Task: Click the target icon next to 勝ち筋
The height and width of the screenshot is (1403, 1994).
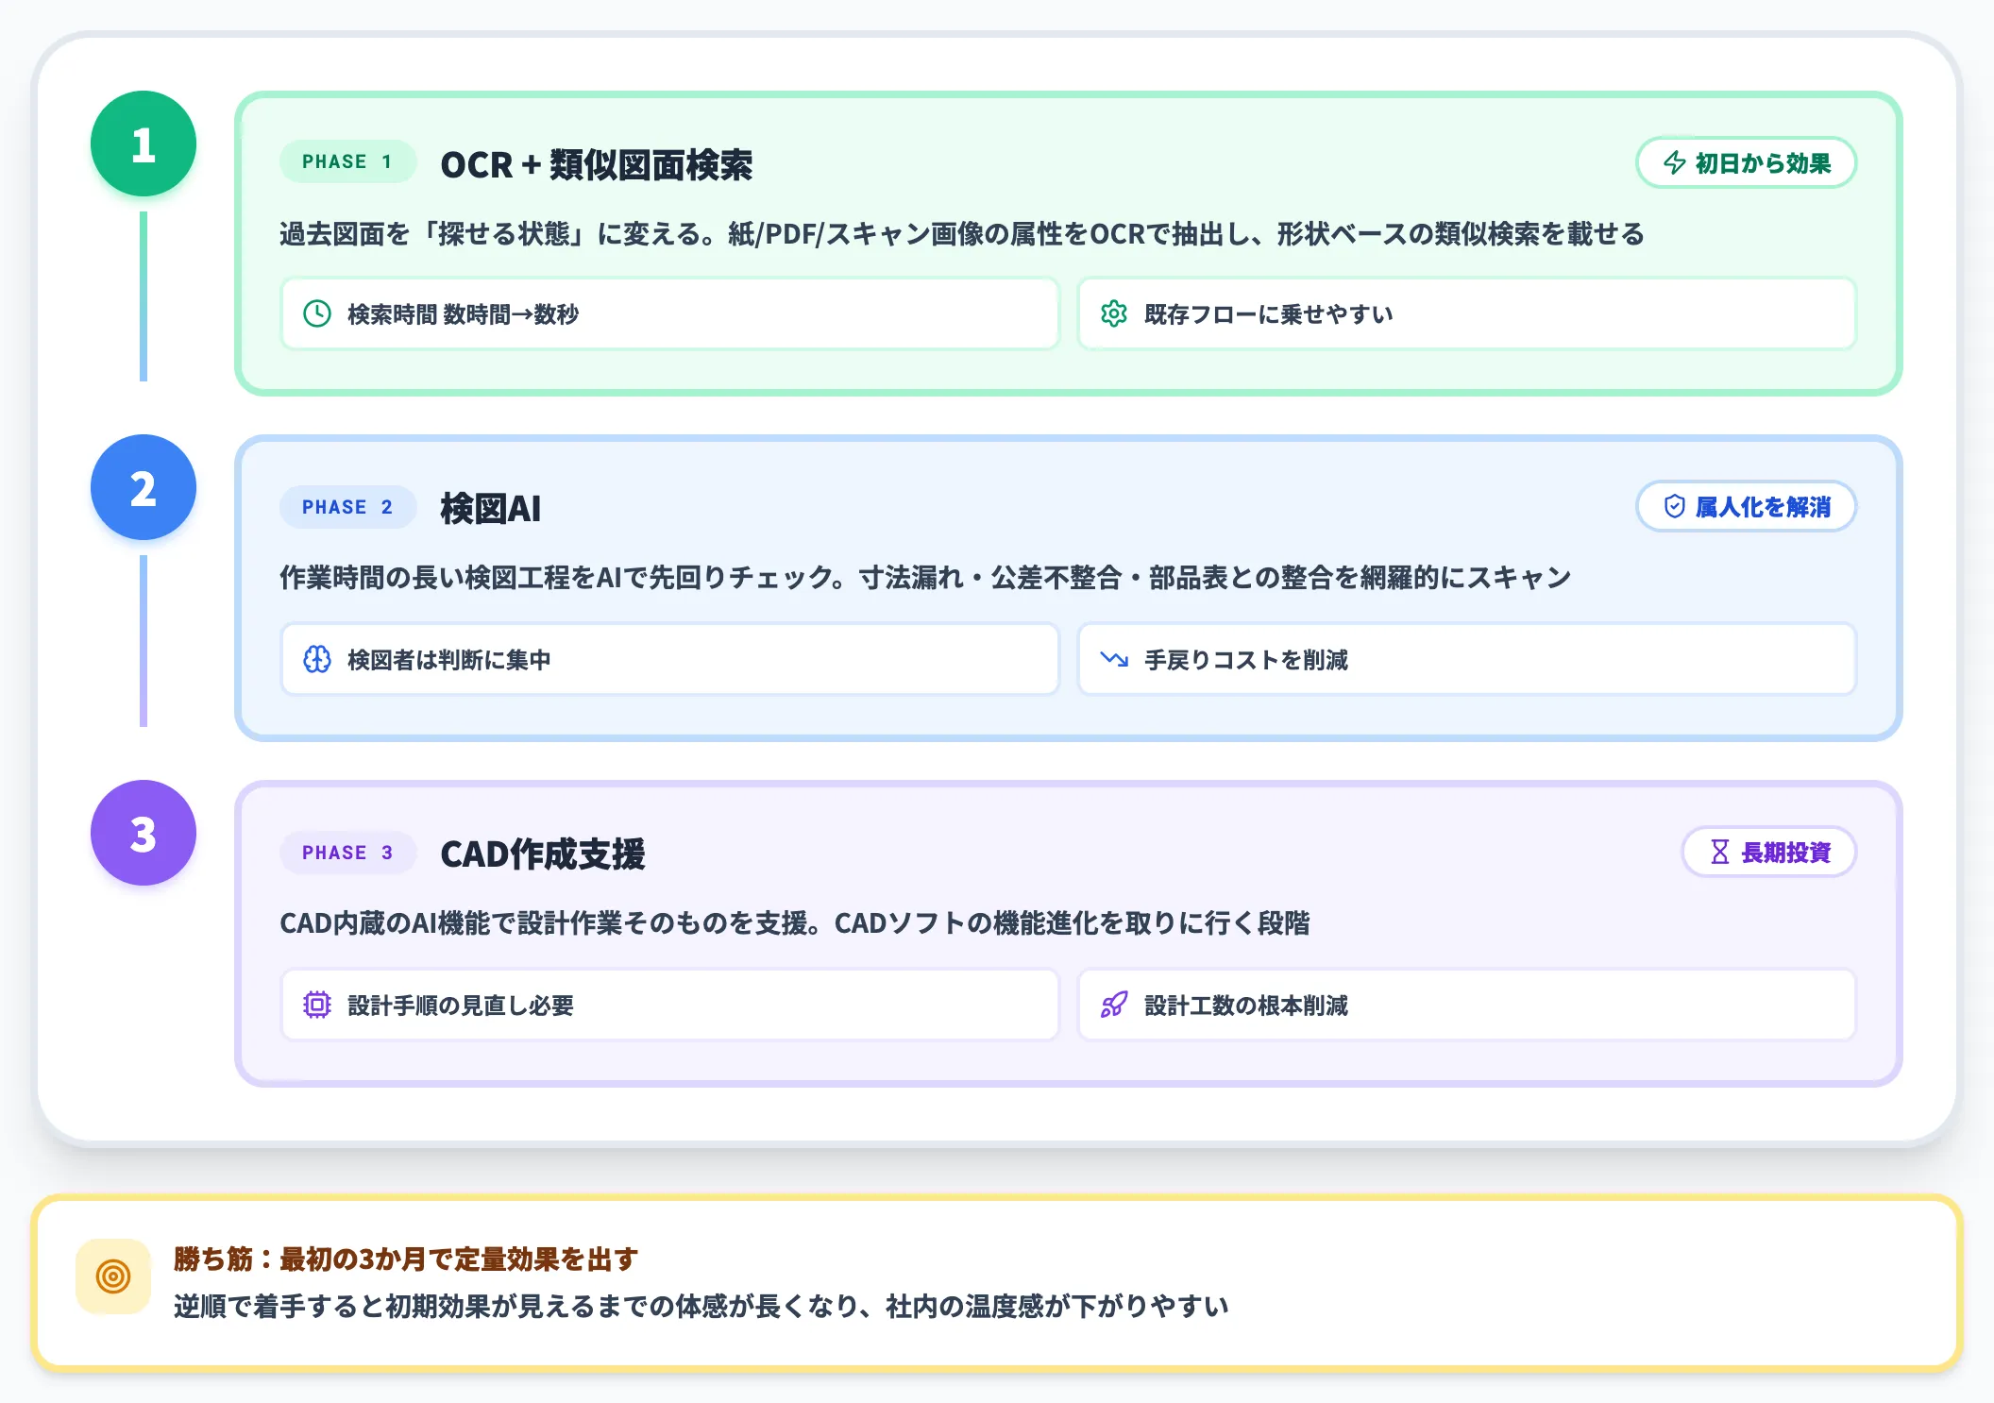Action: [113, 1276]
